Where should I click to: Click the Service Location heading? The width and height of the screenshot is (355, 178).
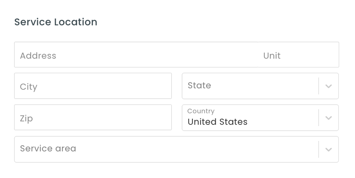56,22
